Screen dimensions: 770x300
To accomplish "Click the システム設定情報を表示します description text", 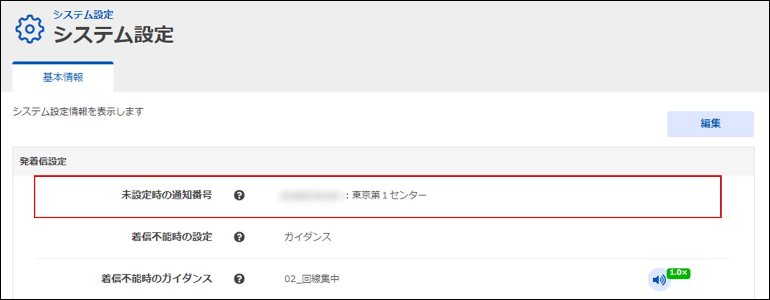I will point(78,112).
